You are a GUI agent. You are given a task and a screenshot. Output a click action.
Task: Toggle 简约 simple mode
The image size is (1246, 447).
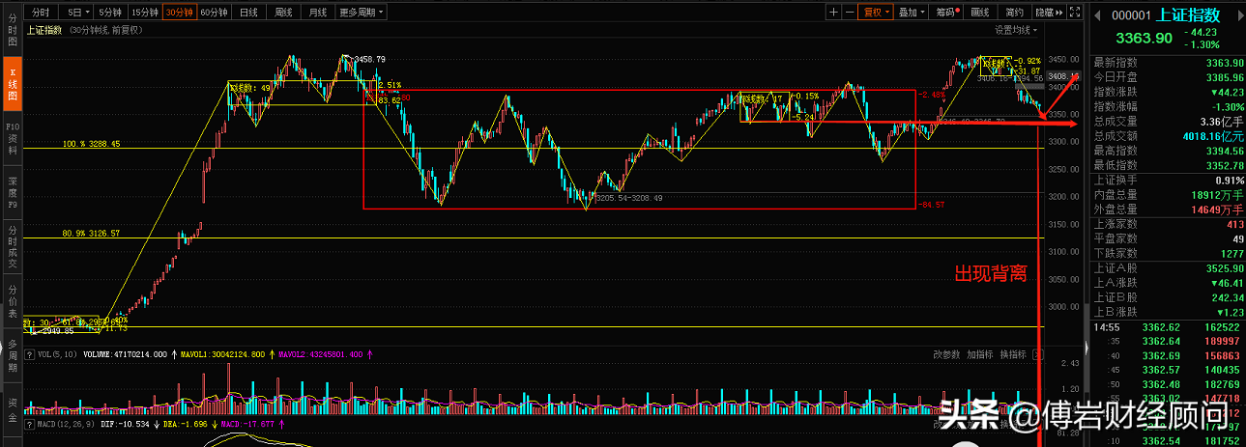tap(1013, 13)
